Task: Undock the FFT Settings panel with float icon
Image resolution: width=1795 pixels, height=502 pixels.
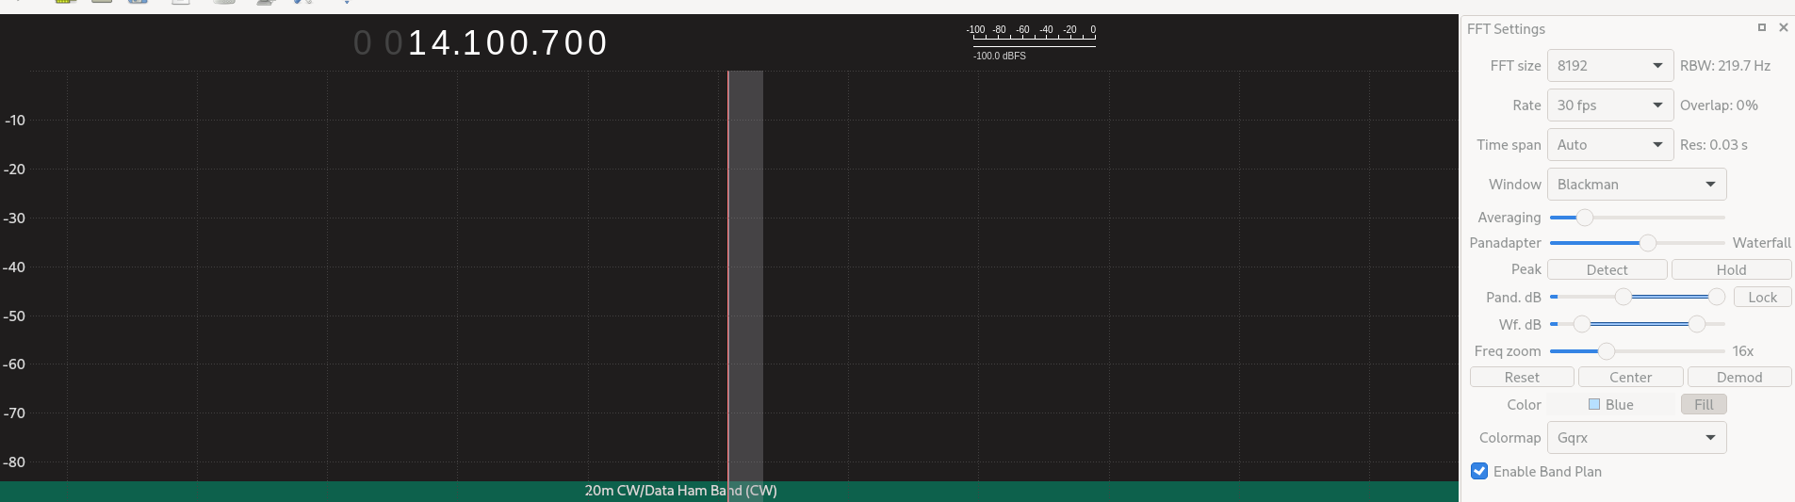Action: click(x=1761, y=27)
